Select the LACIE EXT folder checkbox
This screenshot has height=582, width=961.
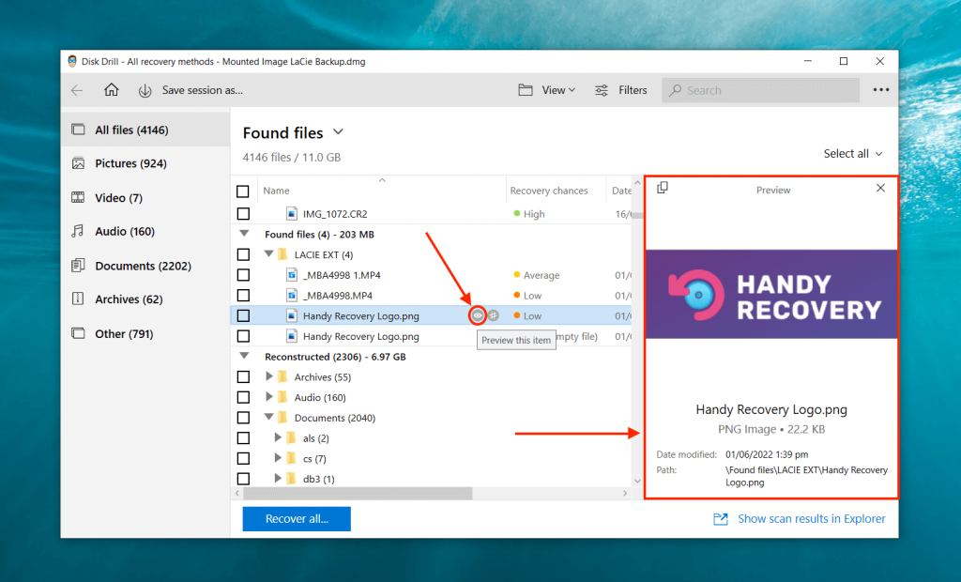pyautogui.click(x=244, y=253)
